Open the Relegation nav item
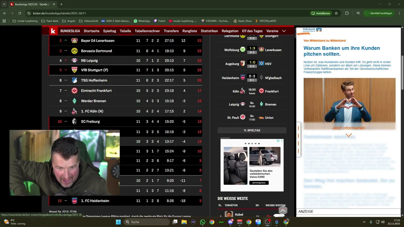 tap(230, 31)
